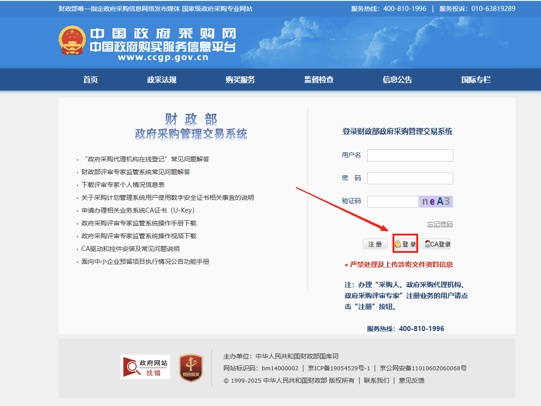Click the 党政机关 emblem icon

point(191,368)
